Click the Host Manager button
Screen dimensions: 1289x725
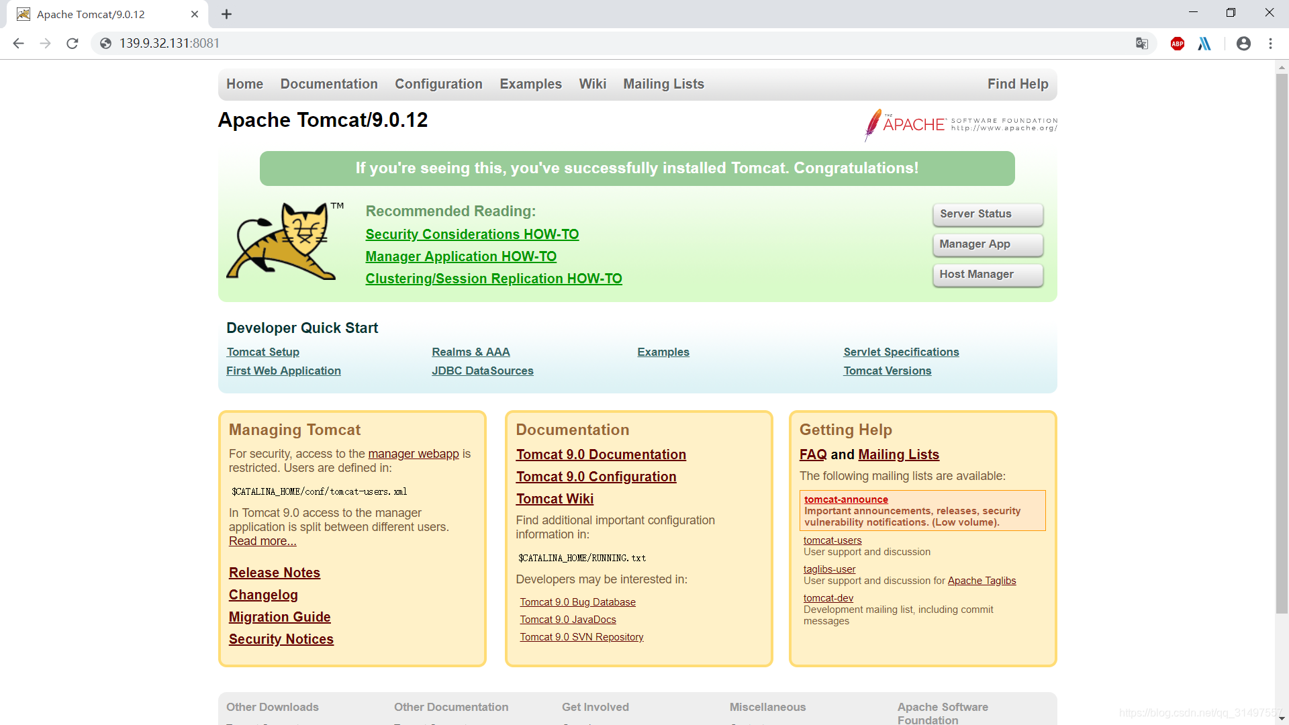click(988, 275)
